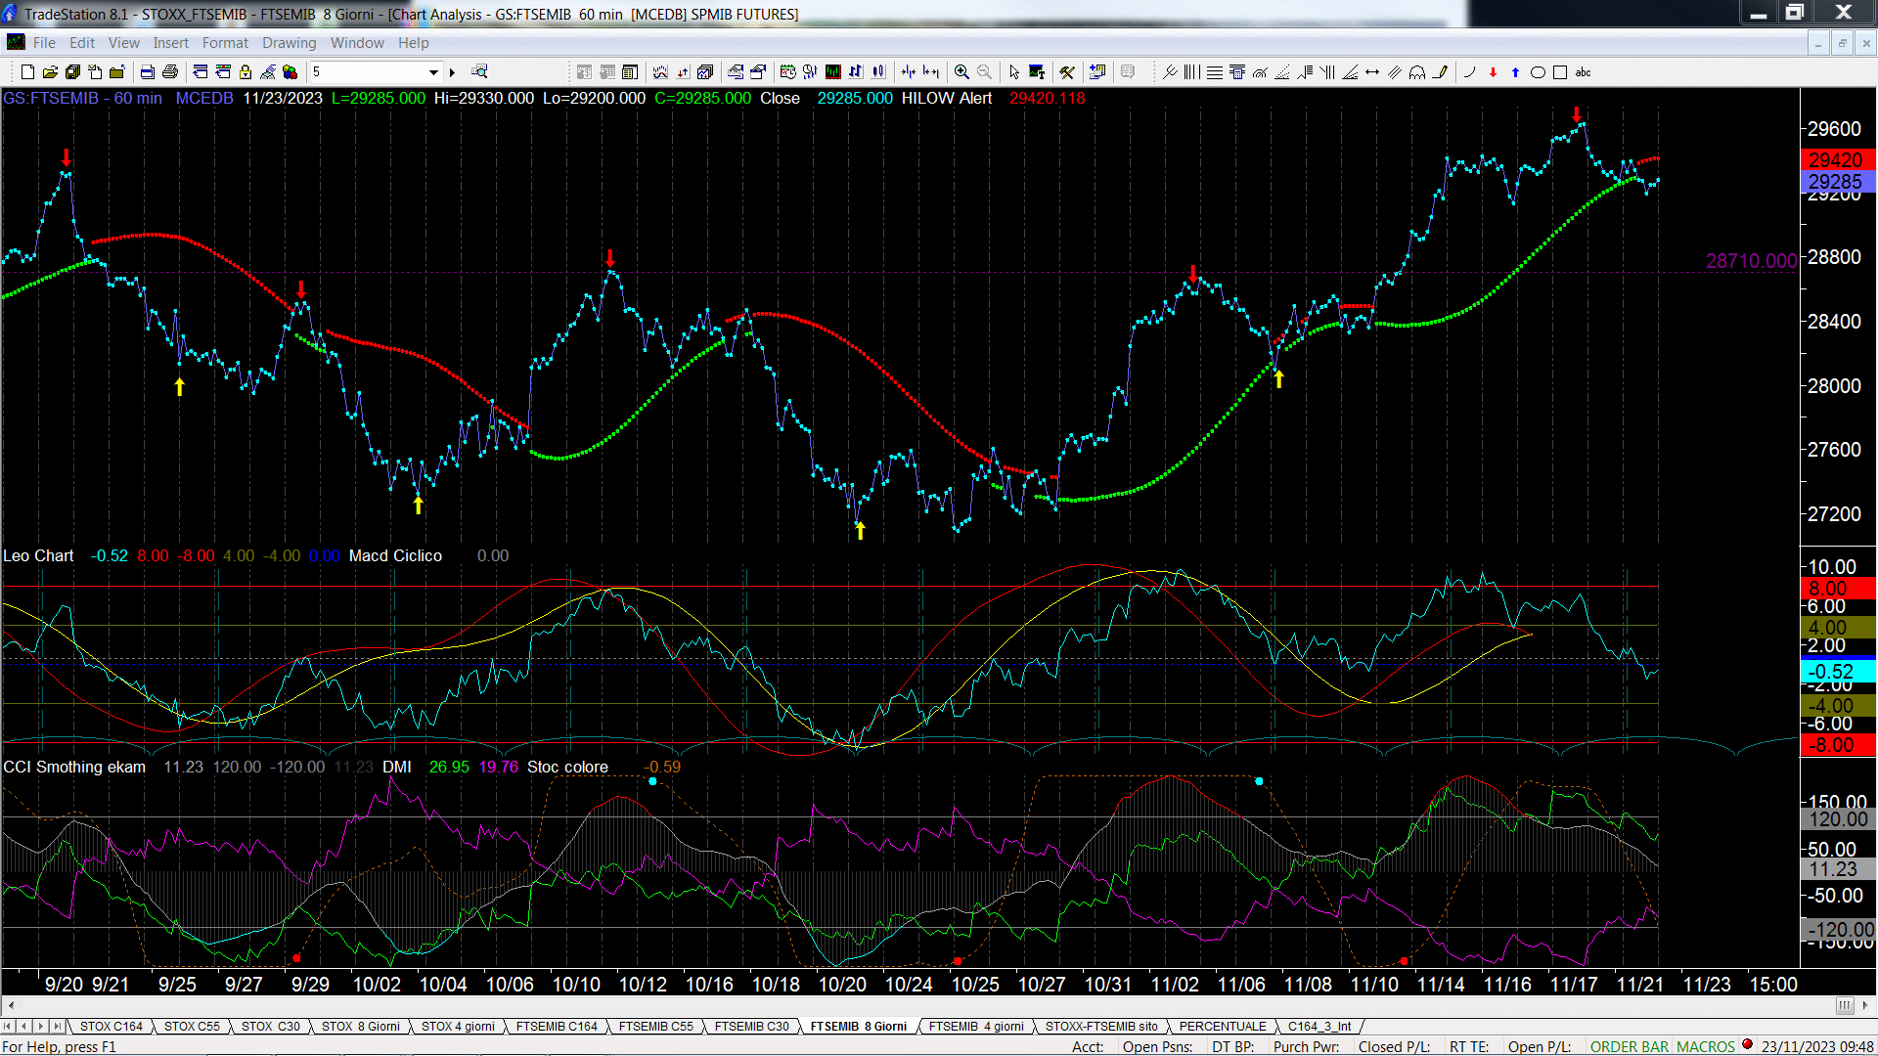Click the clock calendar session icon
This screenshot has width=1878, height=1056.
(787, 72)
